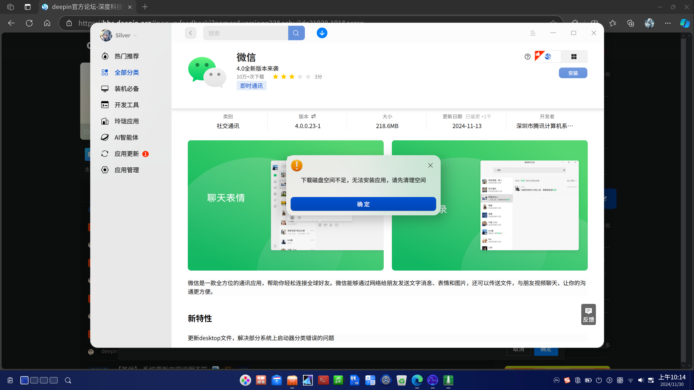Click the 反馈 feedback button
Viewport: 694px width, 390px height.
[x=588, y=314]
